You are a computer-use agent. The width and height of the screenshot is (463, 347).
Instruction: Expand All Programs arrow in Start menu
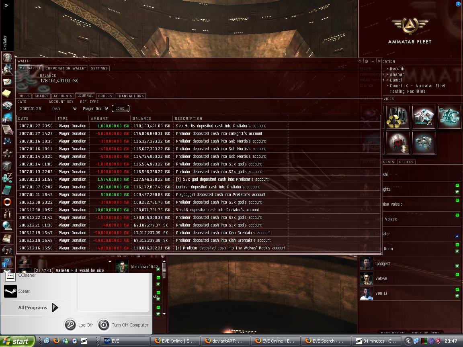[x=55, y=308]
